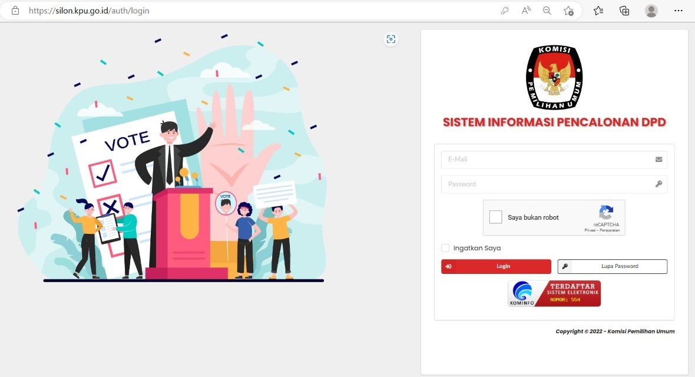Focus the Password input field

click(x=548, y=184)
